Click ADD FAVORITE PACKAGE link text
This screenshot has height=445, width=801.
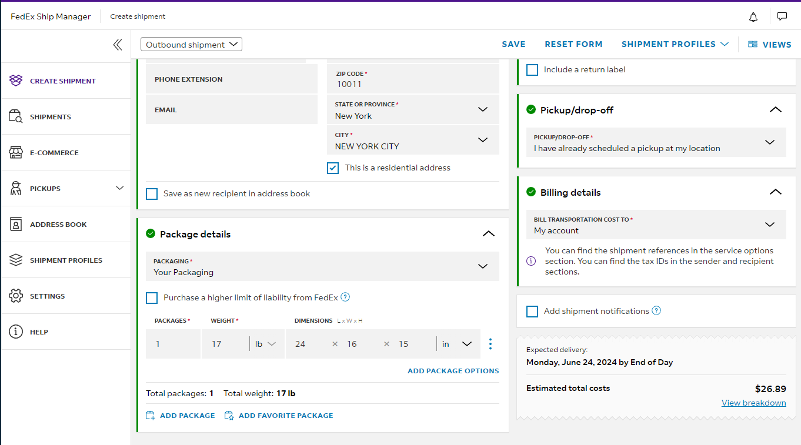[286, 416]
